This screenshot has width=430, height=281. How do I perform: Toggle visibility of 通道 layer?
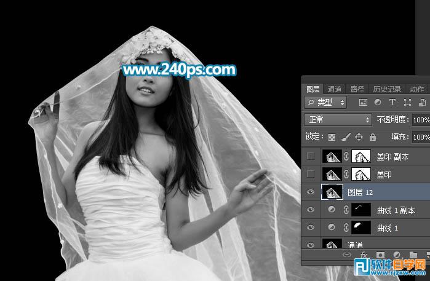[x=311, y=245]
